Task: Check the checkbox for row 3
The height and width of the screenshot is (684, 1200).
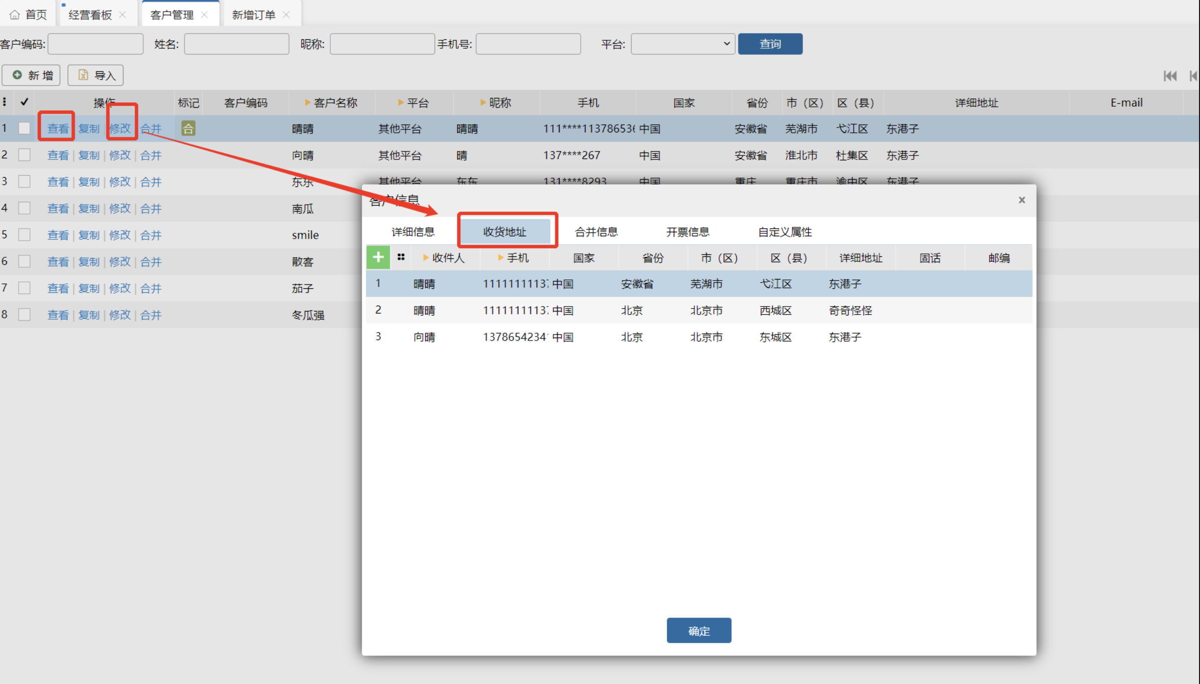Action: pyautogui.click(x=24, y=182)
